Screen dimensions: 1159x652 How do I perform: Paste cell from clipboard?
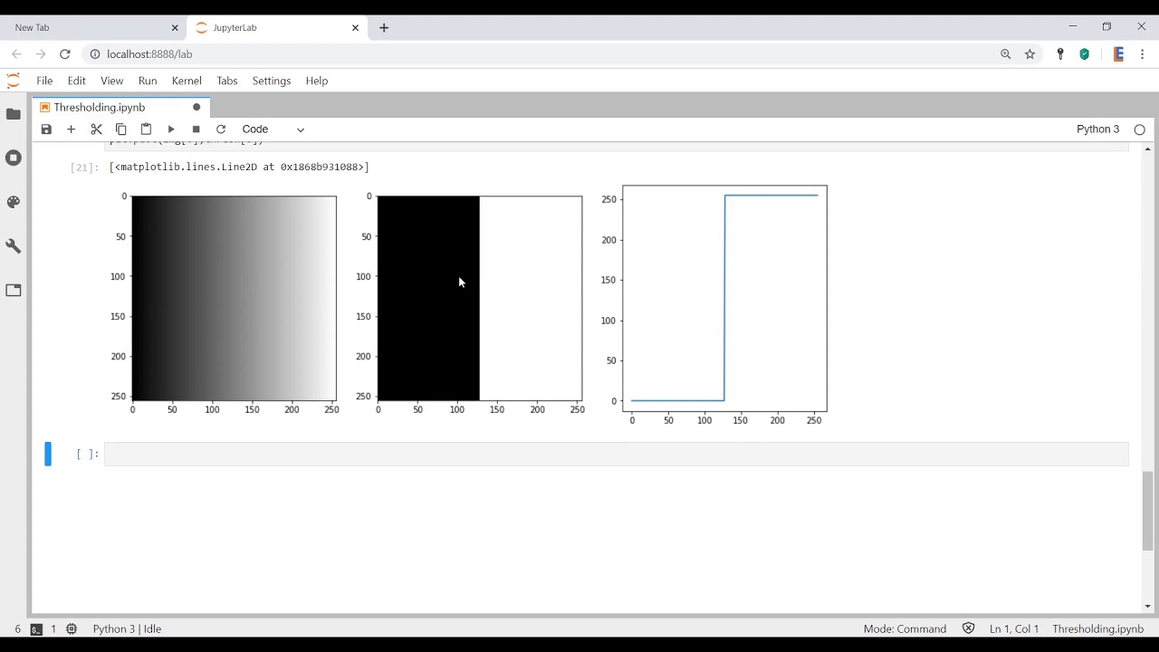click(x=146, y=129)
